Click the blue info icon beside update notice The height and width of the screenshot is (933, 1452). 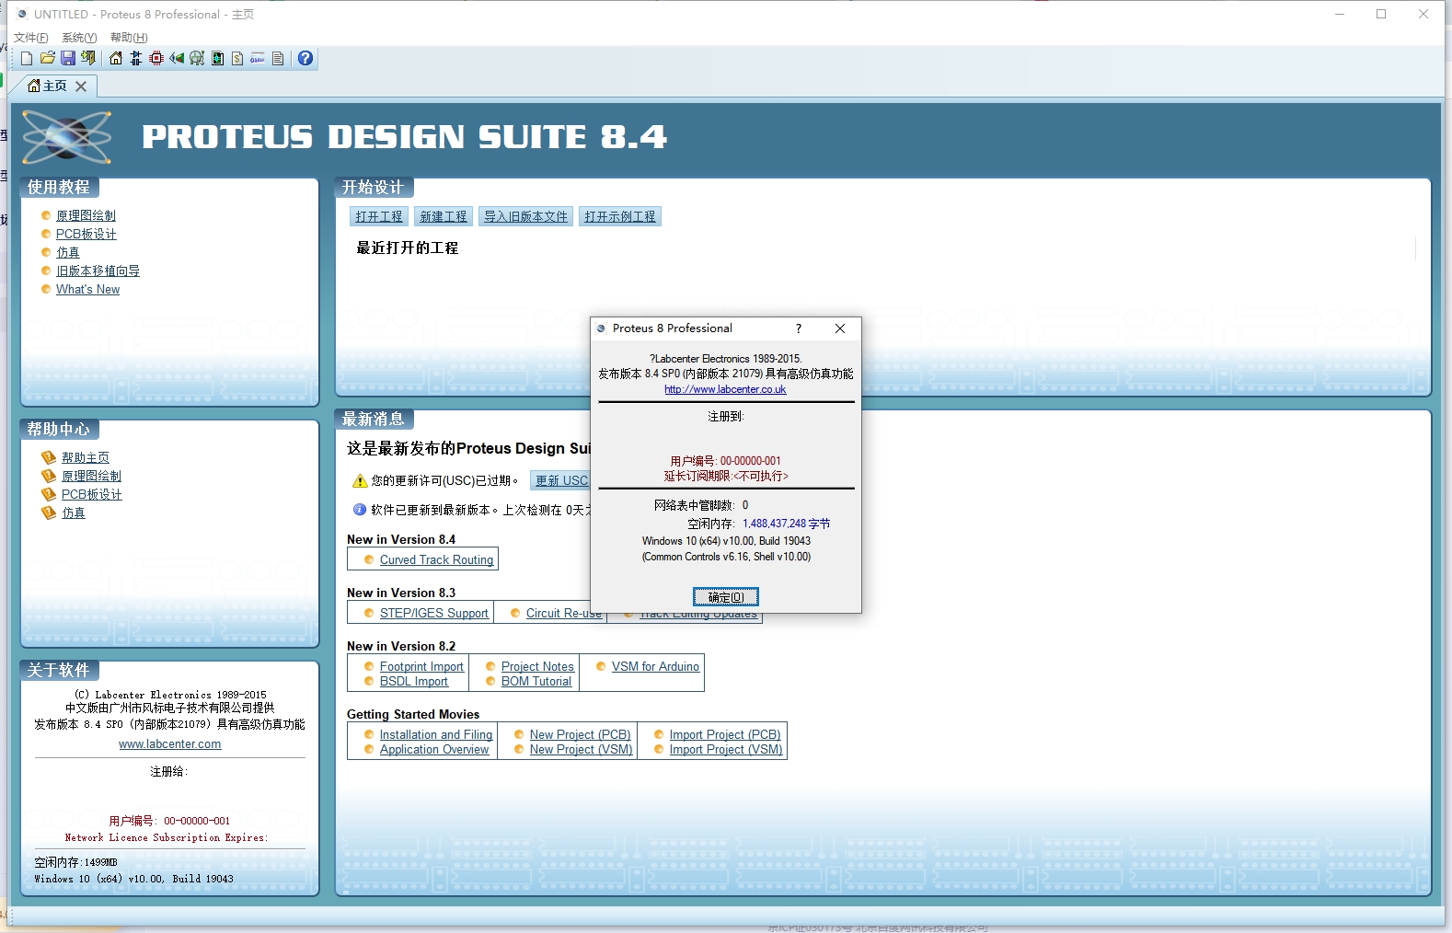coord(360,509)
